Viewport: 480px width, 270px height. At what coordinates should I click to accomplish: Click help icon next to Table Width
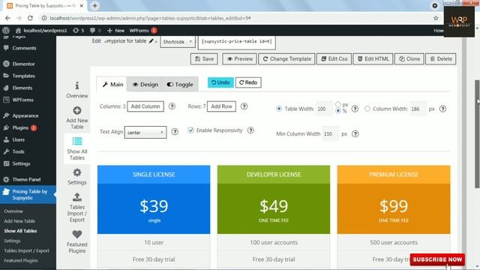tap(355, 109)
